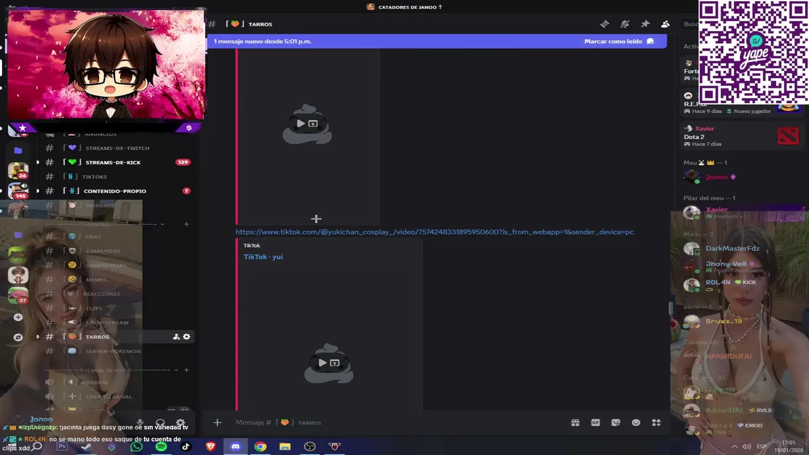Open Spotify from the taskbar
Screen dimensions: 809x455
point(161,447)
